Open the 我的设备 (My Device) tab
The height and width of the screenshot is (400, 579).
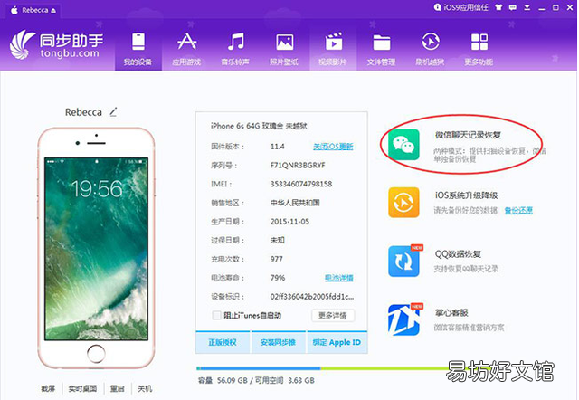(138, 49)
